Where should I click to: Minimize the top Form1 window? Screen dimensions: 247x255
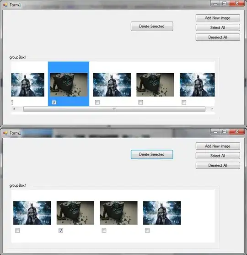215,4
